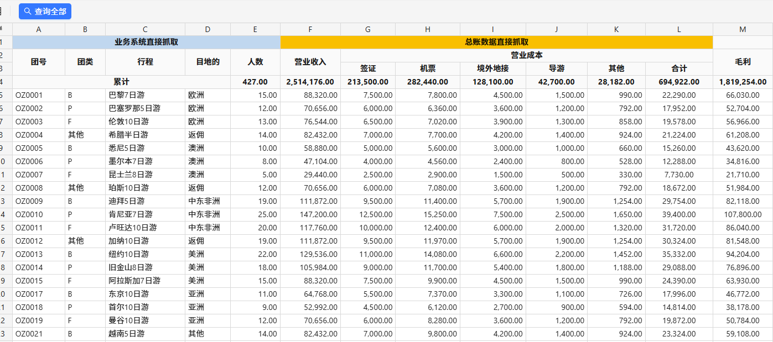Image resolution: width=773 pixels, height=342 pixels.
Task: Select total revenue cell 2,514,176.00
Action: [310, 82]
